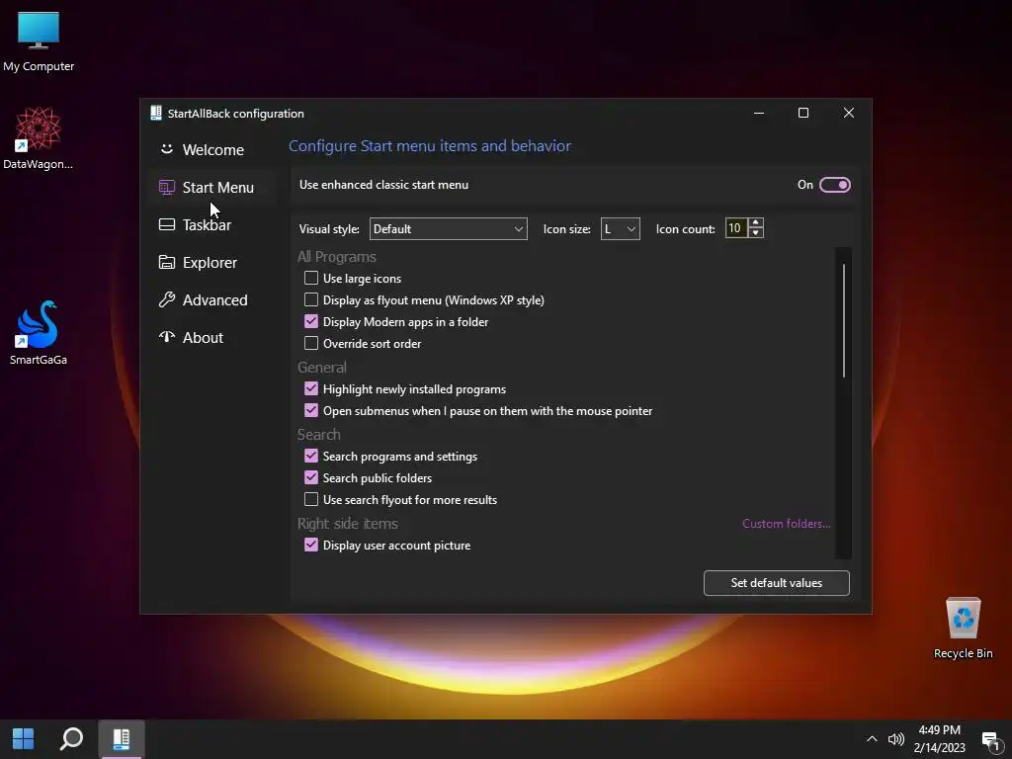The height and width of the screenshot is (759, 1012).
Task: Open the volume speaker tray icon
Action: [895, 739]
